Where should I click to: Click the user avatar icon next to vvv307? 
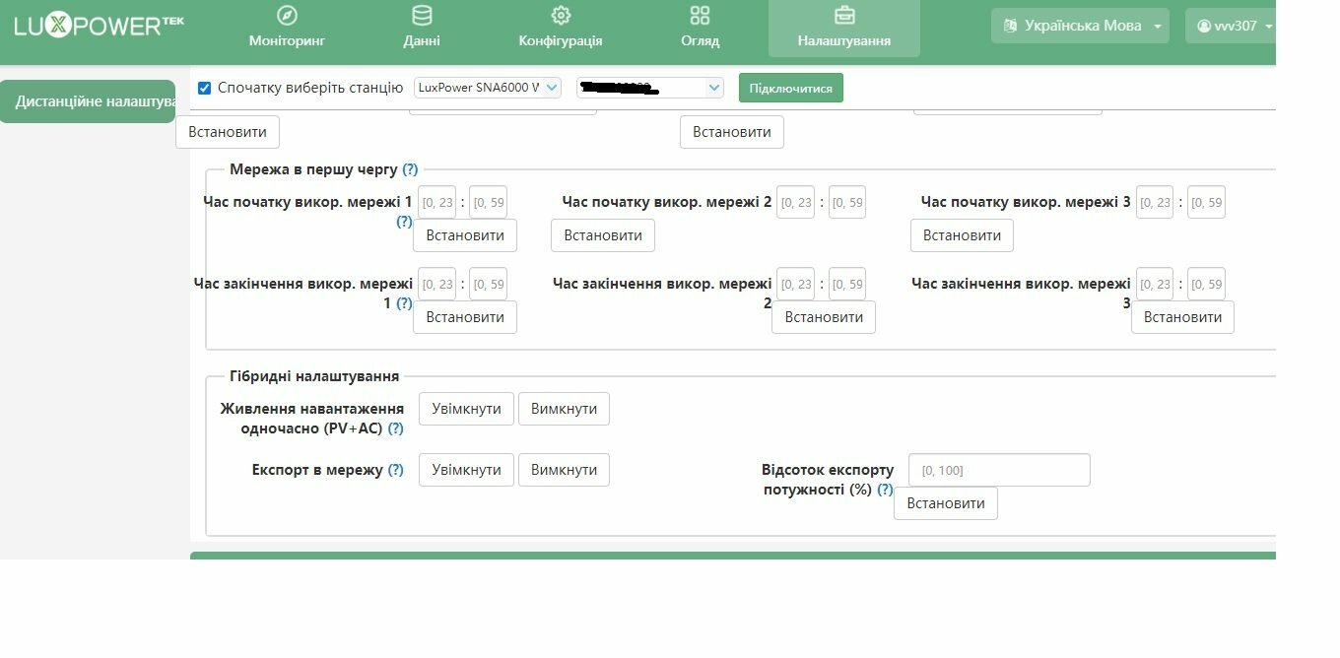click(1204, 26)
